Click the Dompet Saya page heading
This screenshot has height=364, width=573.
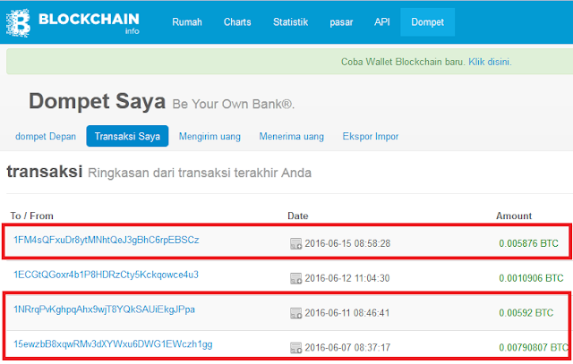[98, 101]
